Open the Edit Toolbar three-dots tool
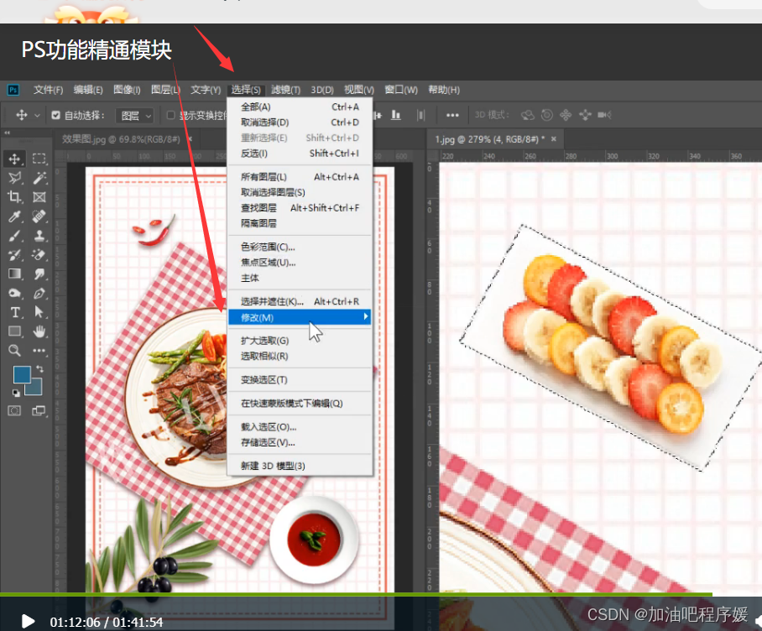 [x=39, y=350]
